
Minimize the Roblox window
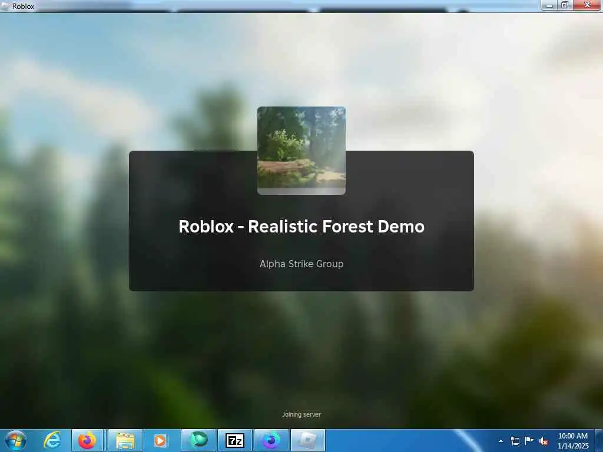pyautogui.click(x=549, y=5)
